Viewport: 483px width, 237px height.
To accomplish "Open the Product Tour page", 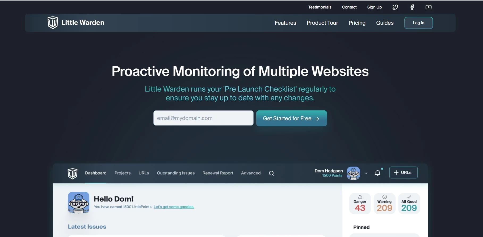I will 322,23.
